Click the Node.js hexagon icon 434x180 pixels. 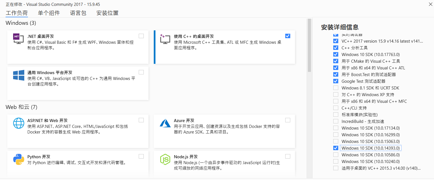click(x=165, y=159)
